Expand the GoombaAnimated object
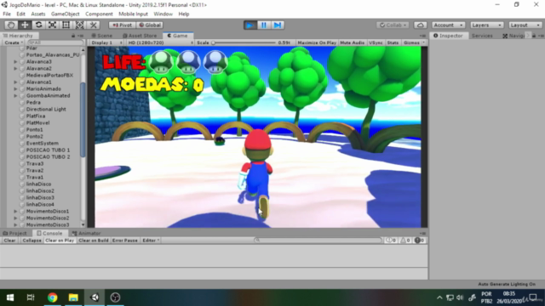This screenshot has width=545, height=306. (15, 96)
